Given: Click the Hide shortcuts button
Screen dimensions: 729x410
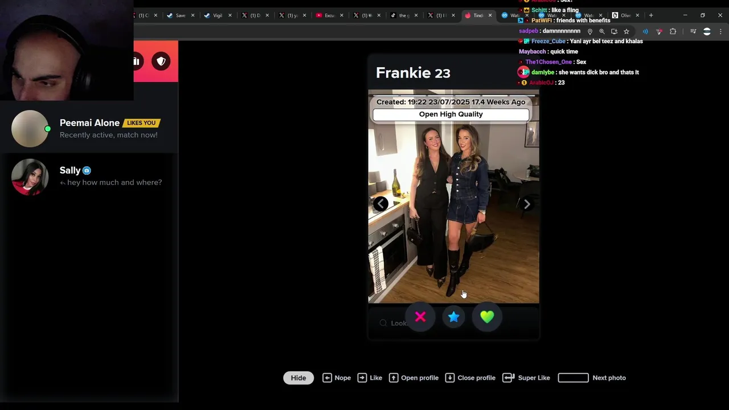Looking at the screenshot, I should (298, 378).
